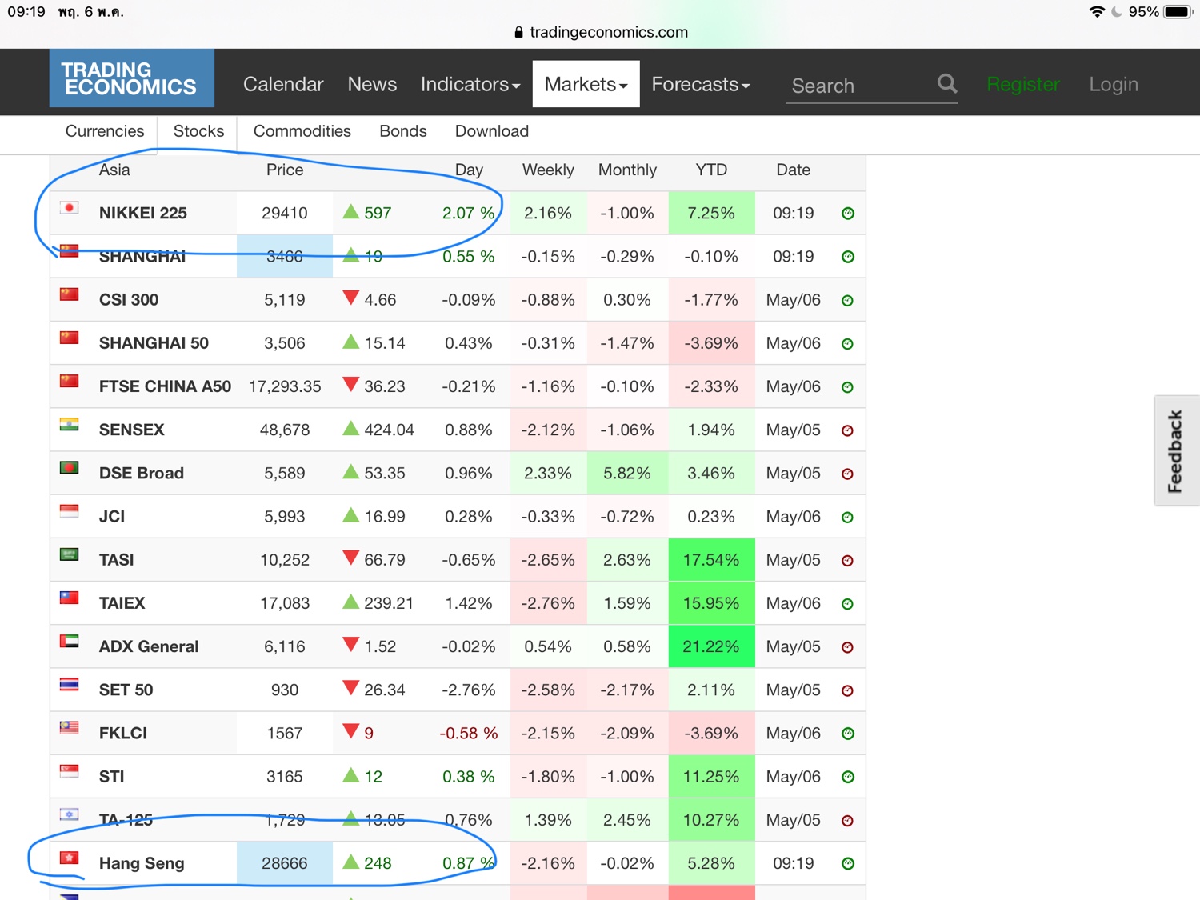1200x900 pixels.
Task: Click DSE Broad monthly value 5.82%
Action: 627,473
